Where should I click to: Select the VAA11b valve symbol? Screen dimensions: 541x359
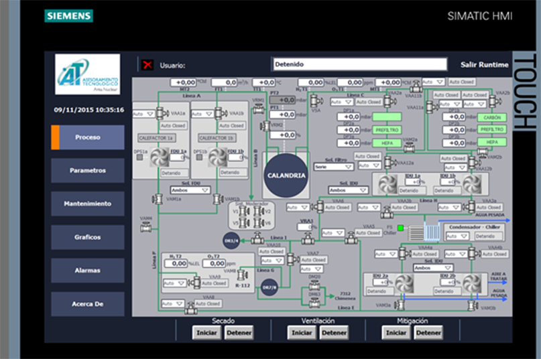[416, 86]
